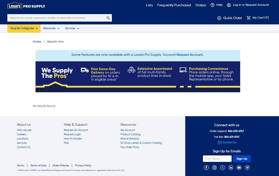Open the Orders menu item

201,5
